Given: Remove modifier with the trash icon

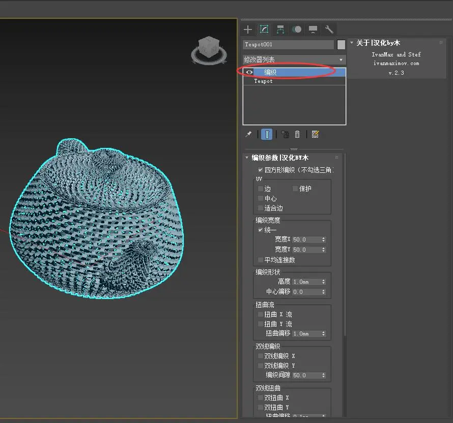Looking at the screenshot, I should click(x=298, y=134).
